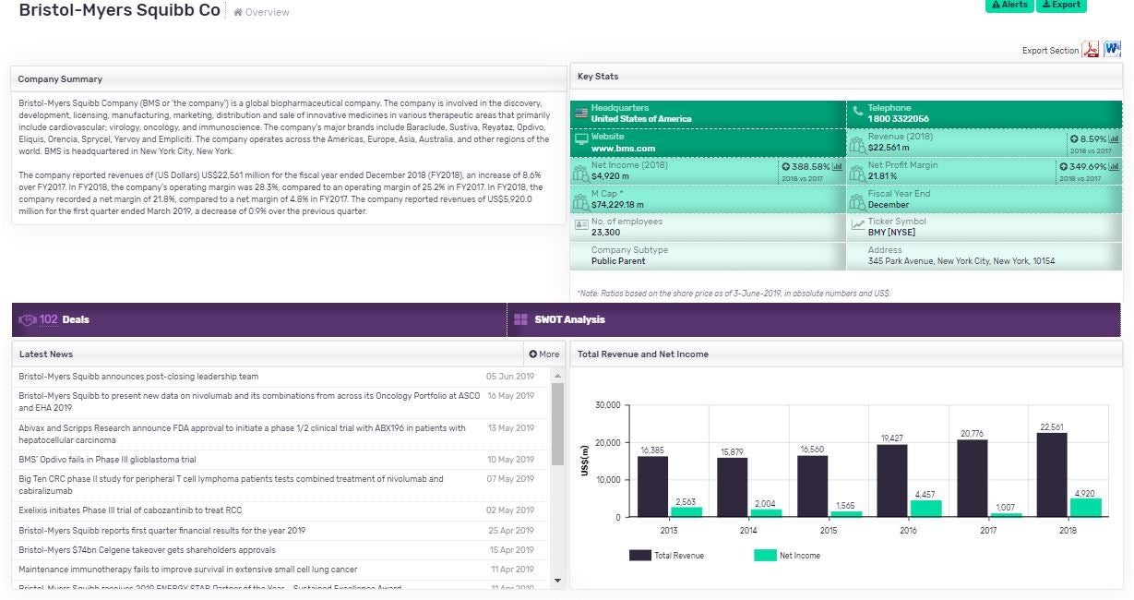
Task: Open Maintenance immunotherapy small cell lung cancer news
Action: (x=188, y=570)
